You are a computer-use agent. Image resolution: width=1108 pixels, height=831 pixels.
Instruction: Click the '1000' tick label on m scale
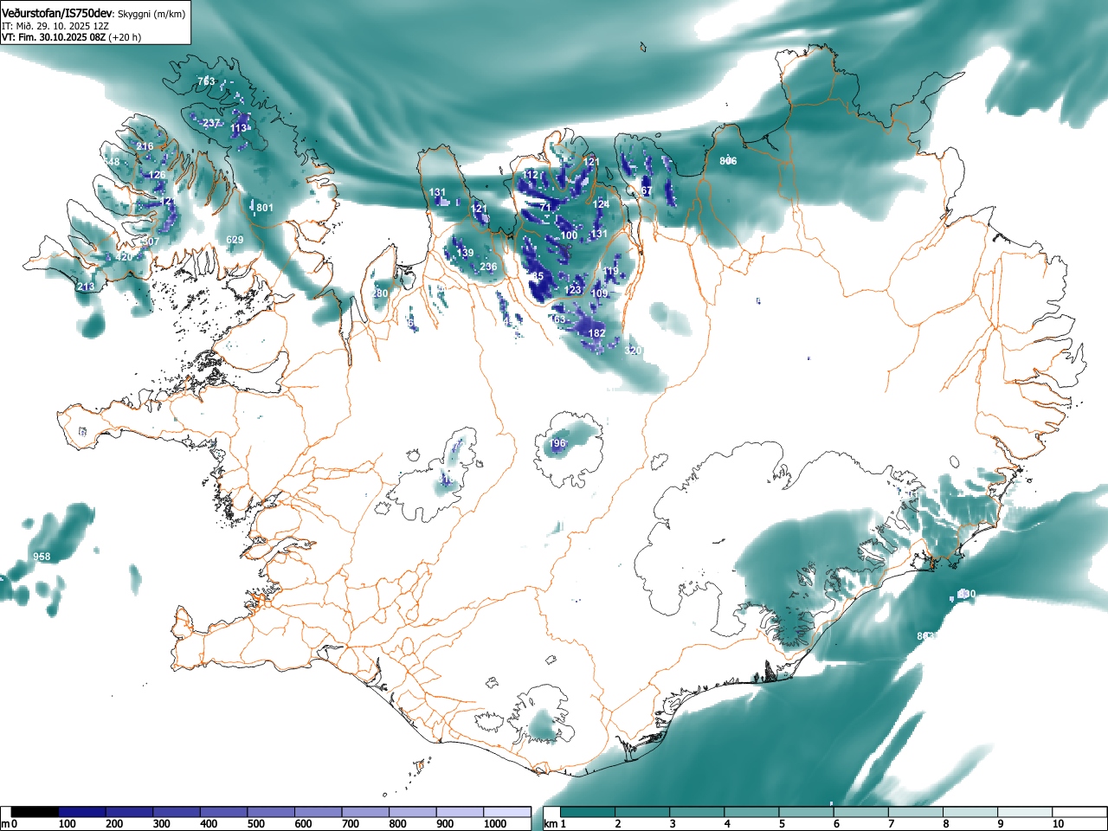tap(495, 824)
